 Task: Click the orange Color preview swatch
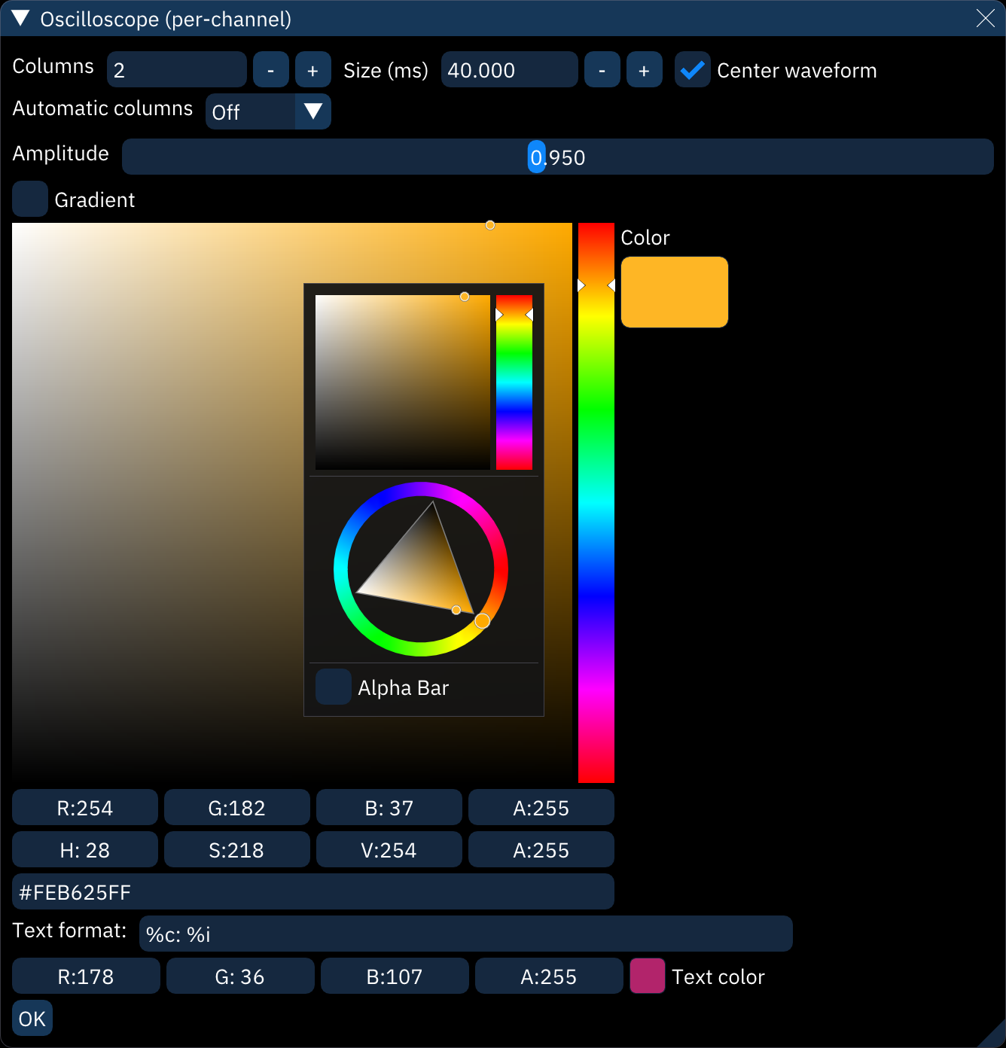click(x=675, y=292)
